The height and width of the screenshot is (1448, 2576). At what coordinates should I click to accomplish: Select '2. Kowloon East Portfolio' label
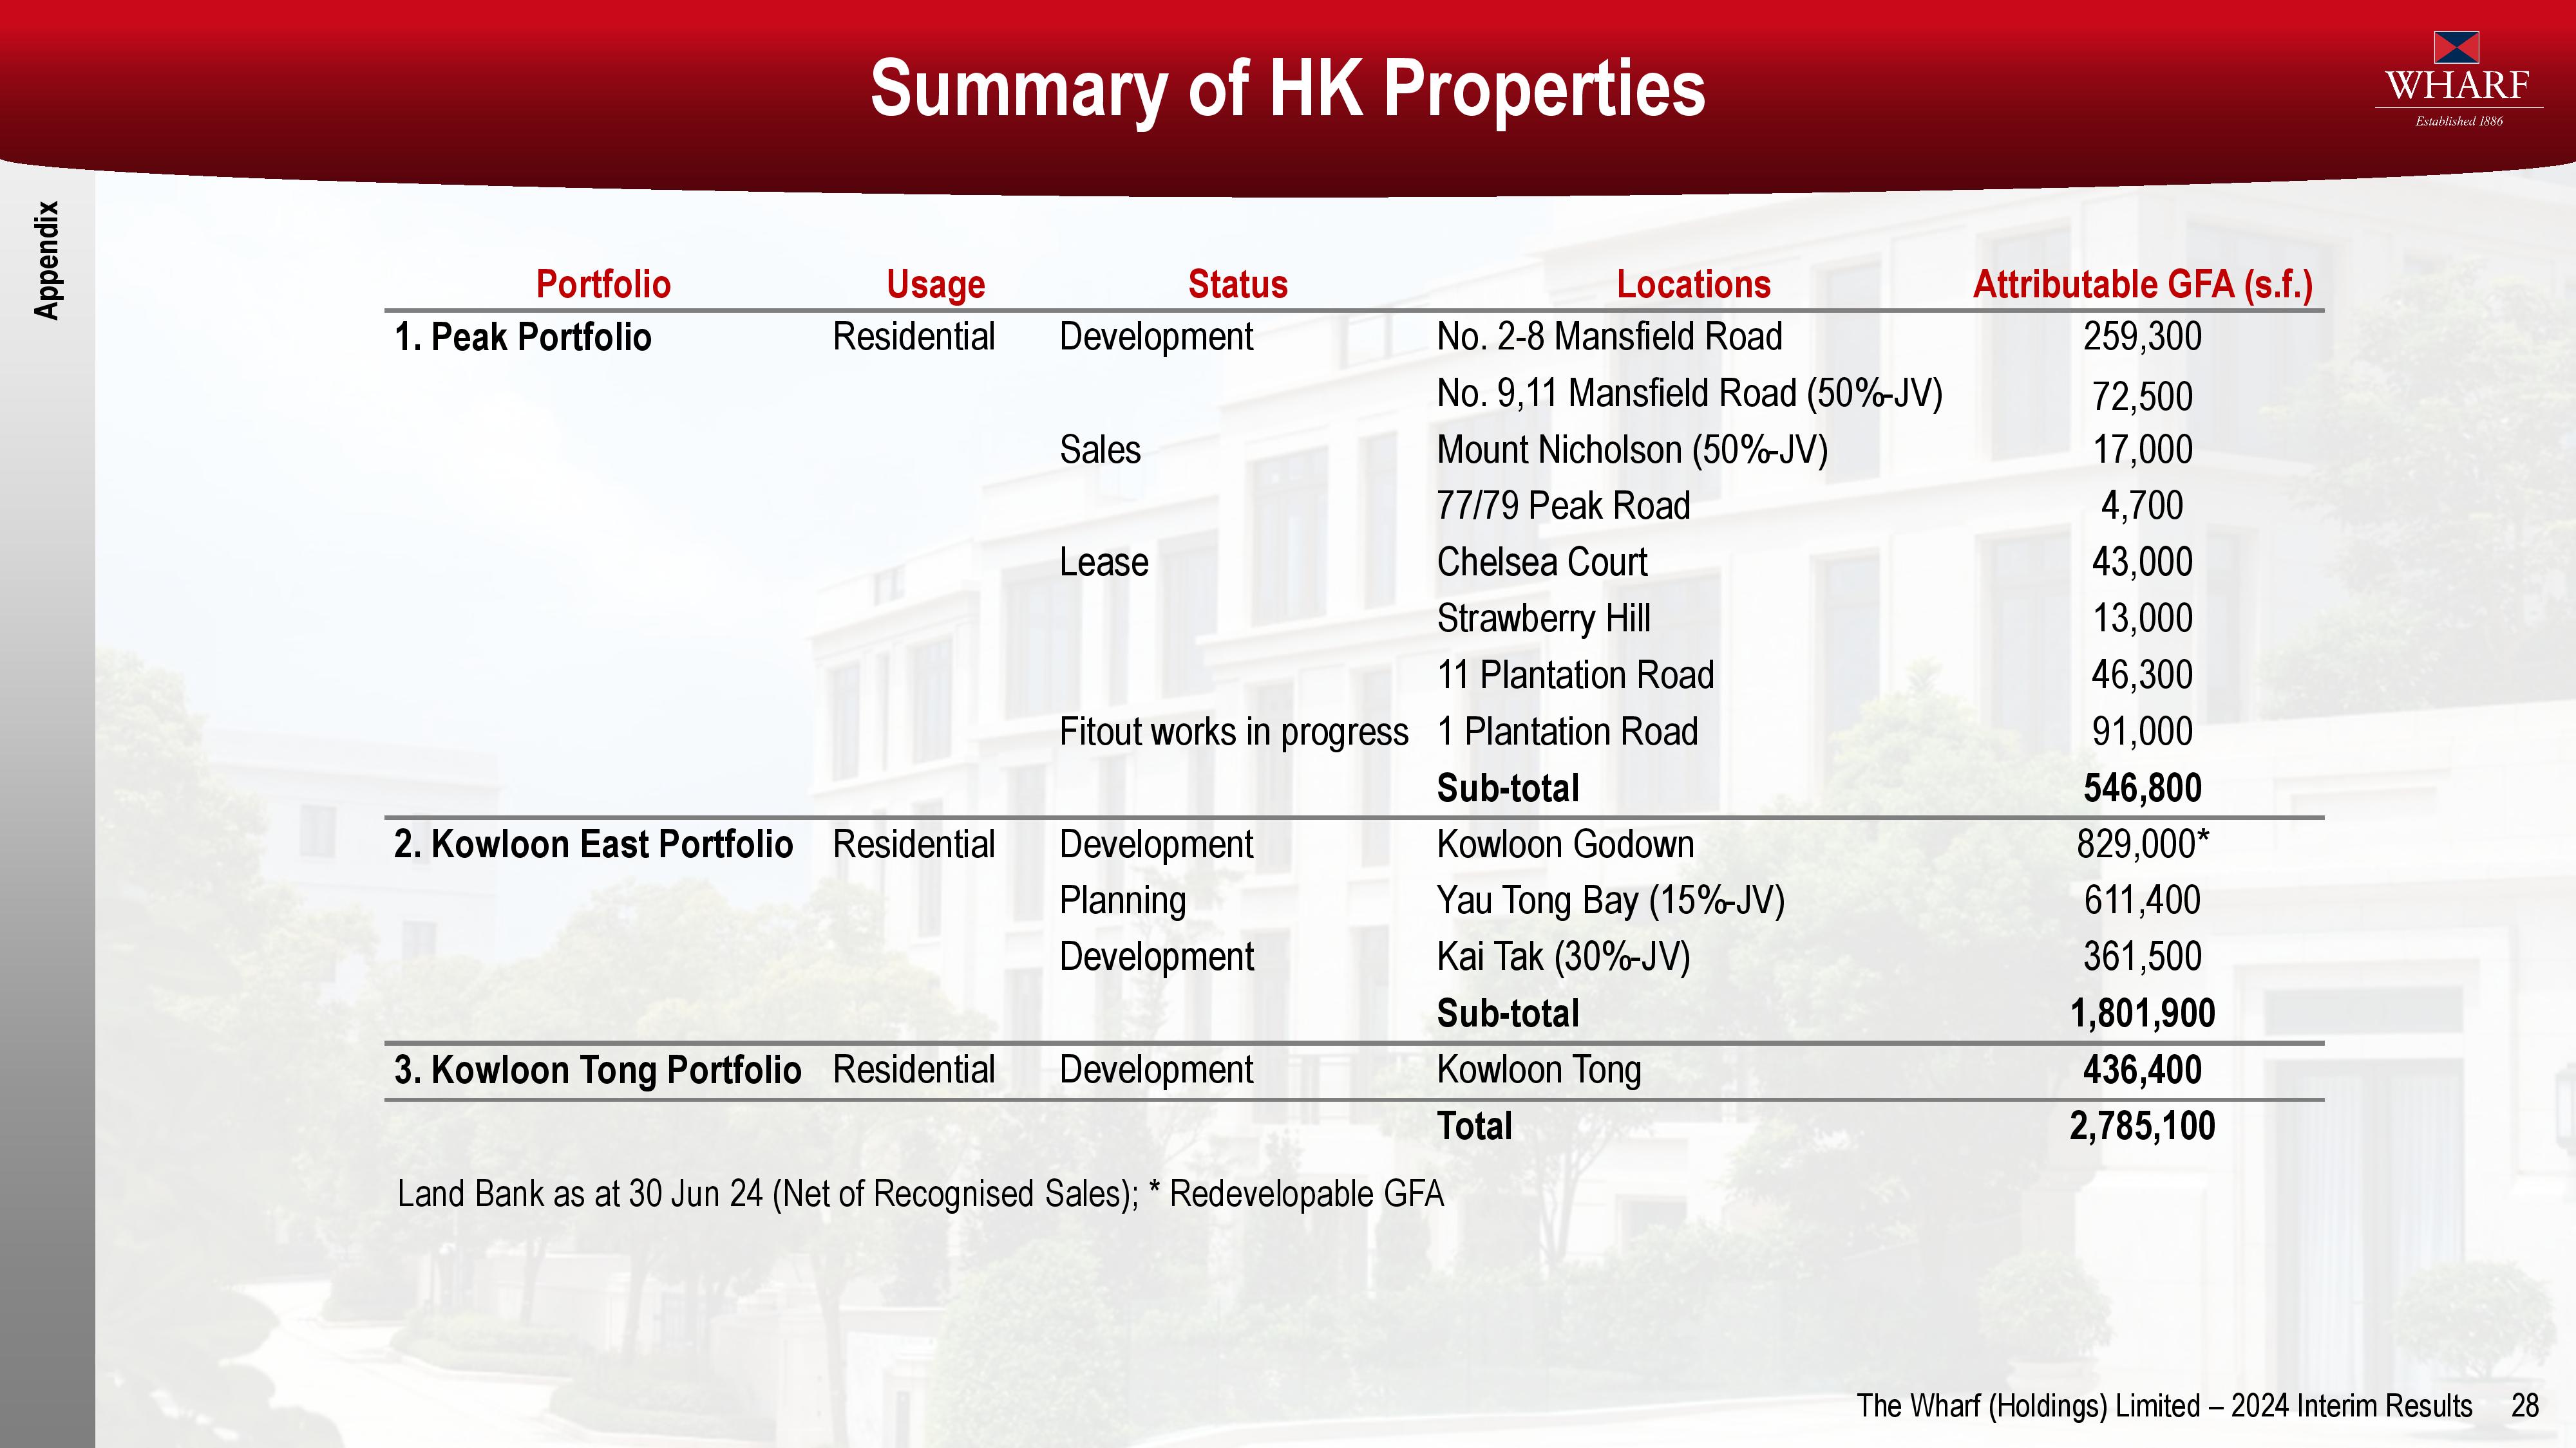click(594, 844)
